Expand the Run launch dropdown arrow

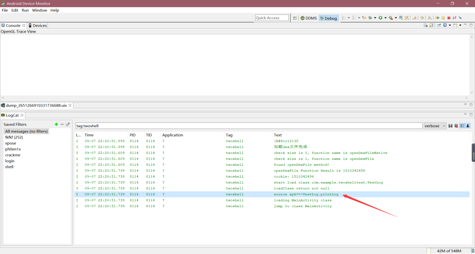click(x=385, y=18)
